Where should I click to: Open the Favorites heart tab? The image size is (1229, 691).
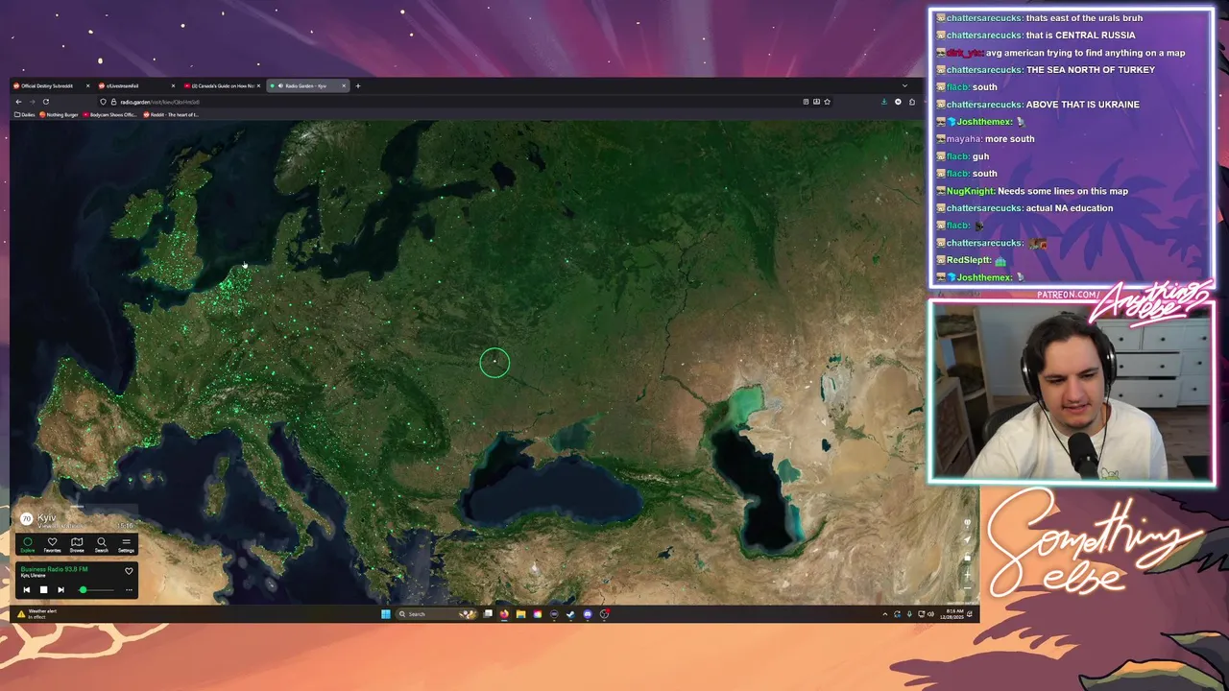[52, 544]
